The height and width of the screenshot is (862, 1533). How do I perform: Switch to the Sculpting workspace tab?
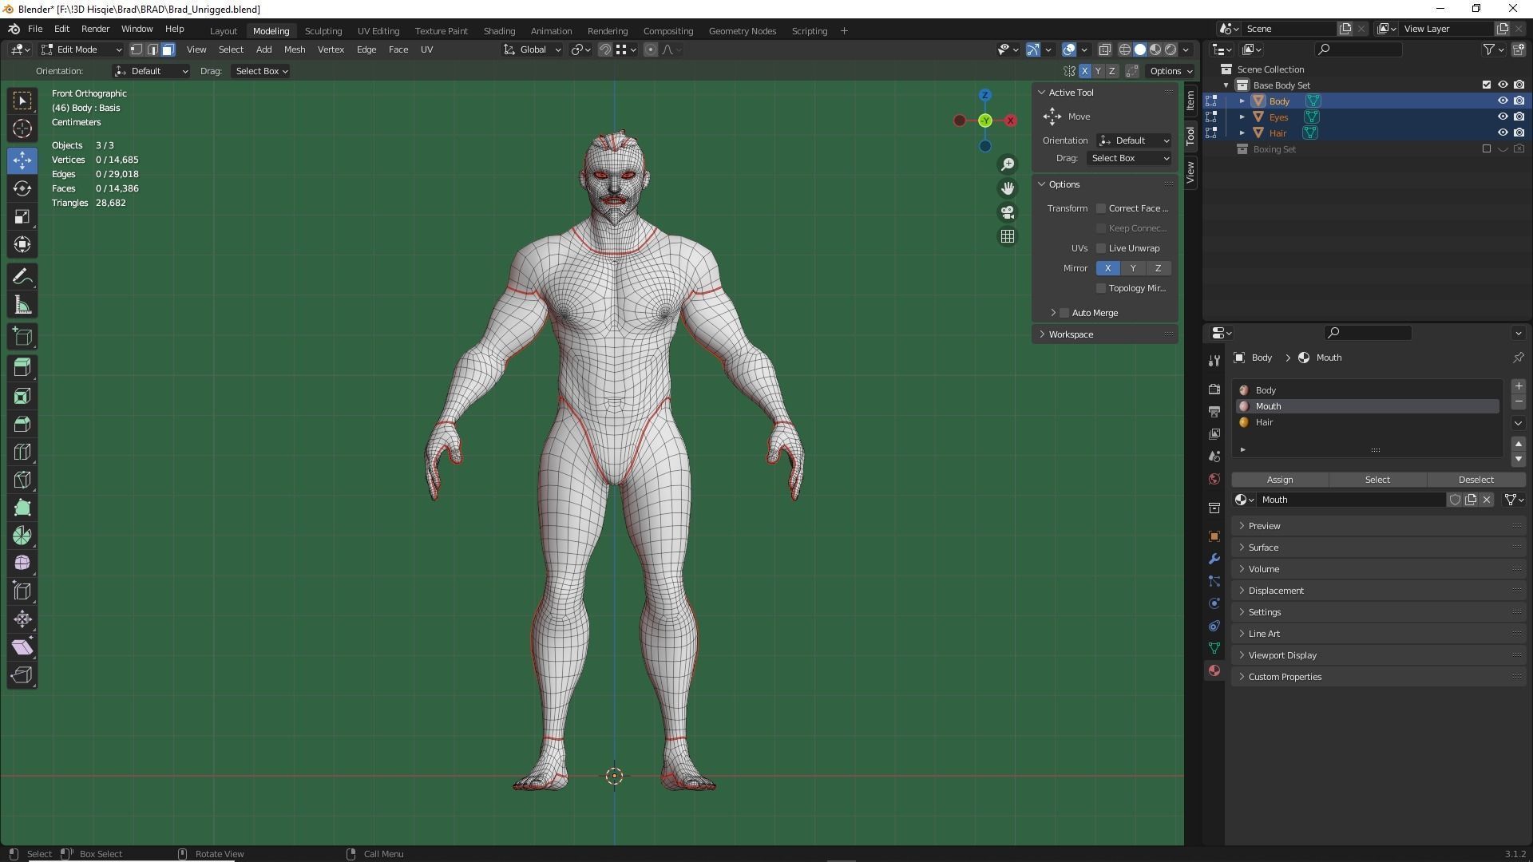click(x=323, y=30)
